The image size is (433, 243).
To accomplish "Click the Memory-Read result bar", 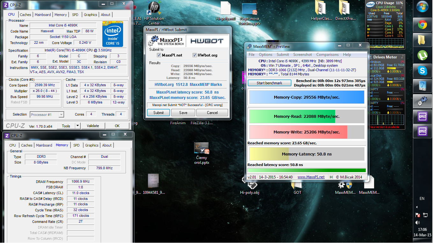I will pos(306,117).
